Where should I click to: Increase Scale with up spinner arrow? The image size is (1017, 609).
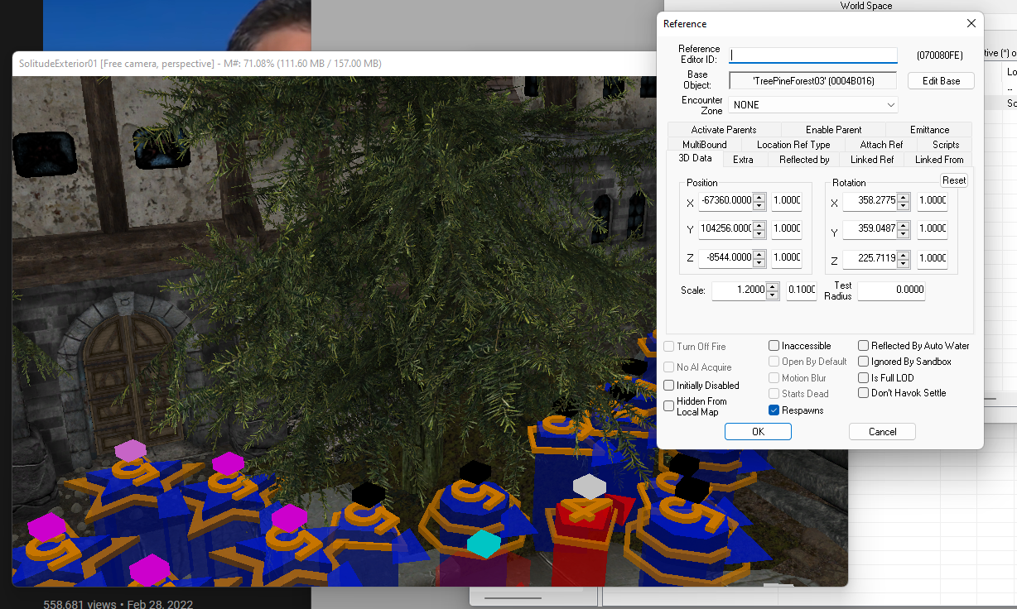click(x=773, y=286)
